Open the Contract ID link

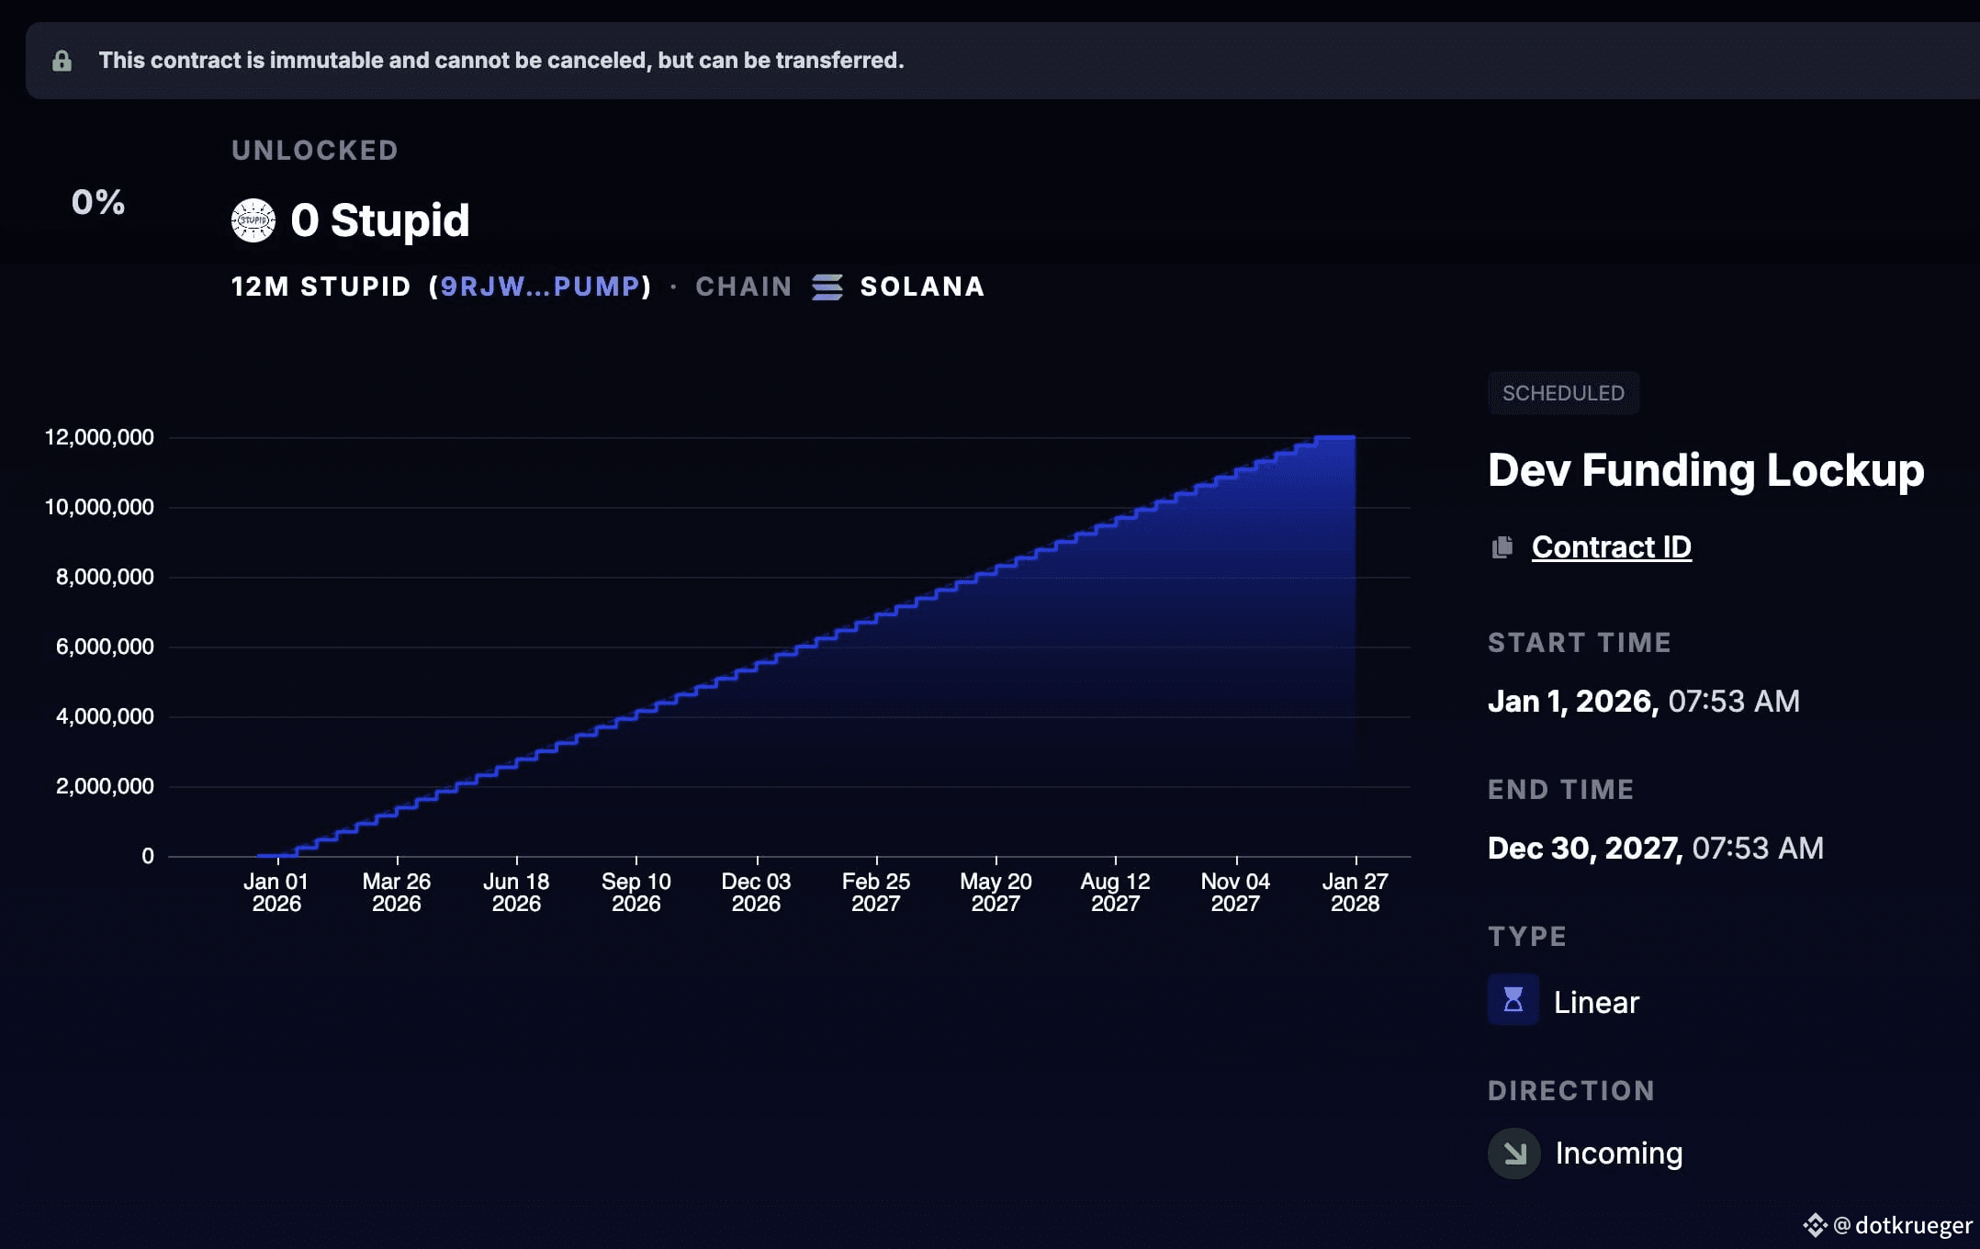tap(1612, 547)
